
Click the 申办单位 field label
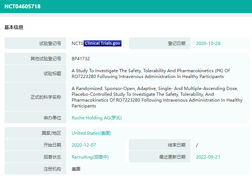click(x=50, y=118)
